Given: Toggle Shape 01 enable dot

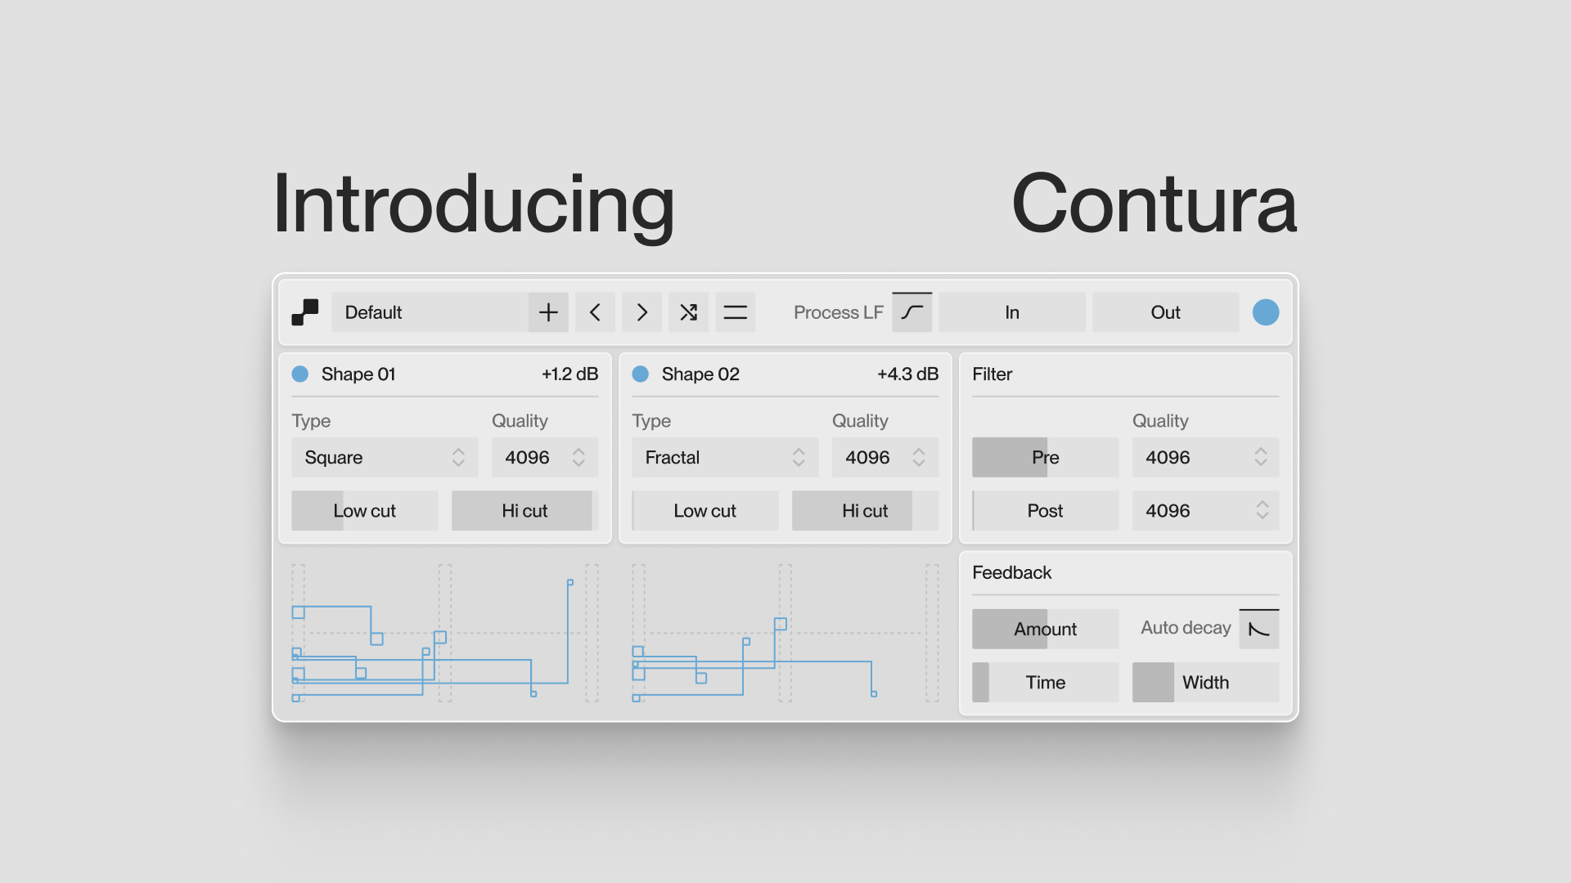Looking at the screenshot, I should 300,374.
